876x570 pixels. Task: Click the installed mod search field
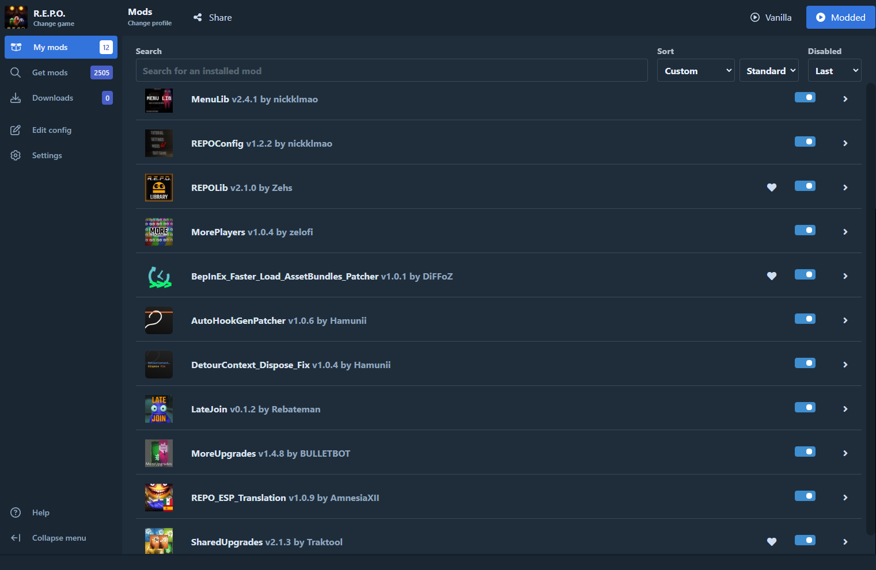392,70
